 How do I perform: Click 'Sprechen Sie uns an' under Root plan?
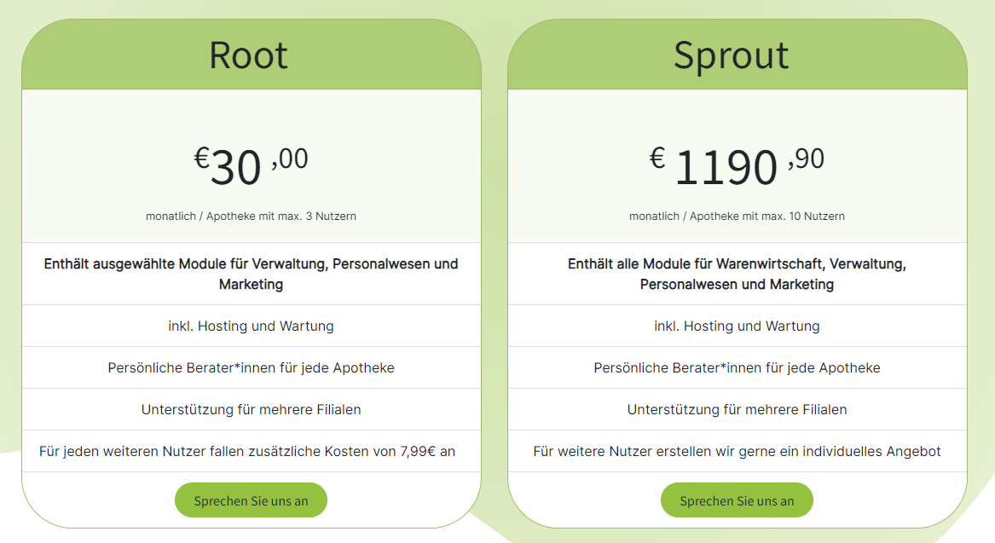(x=251, y=500)
